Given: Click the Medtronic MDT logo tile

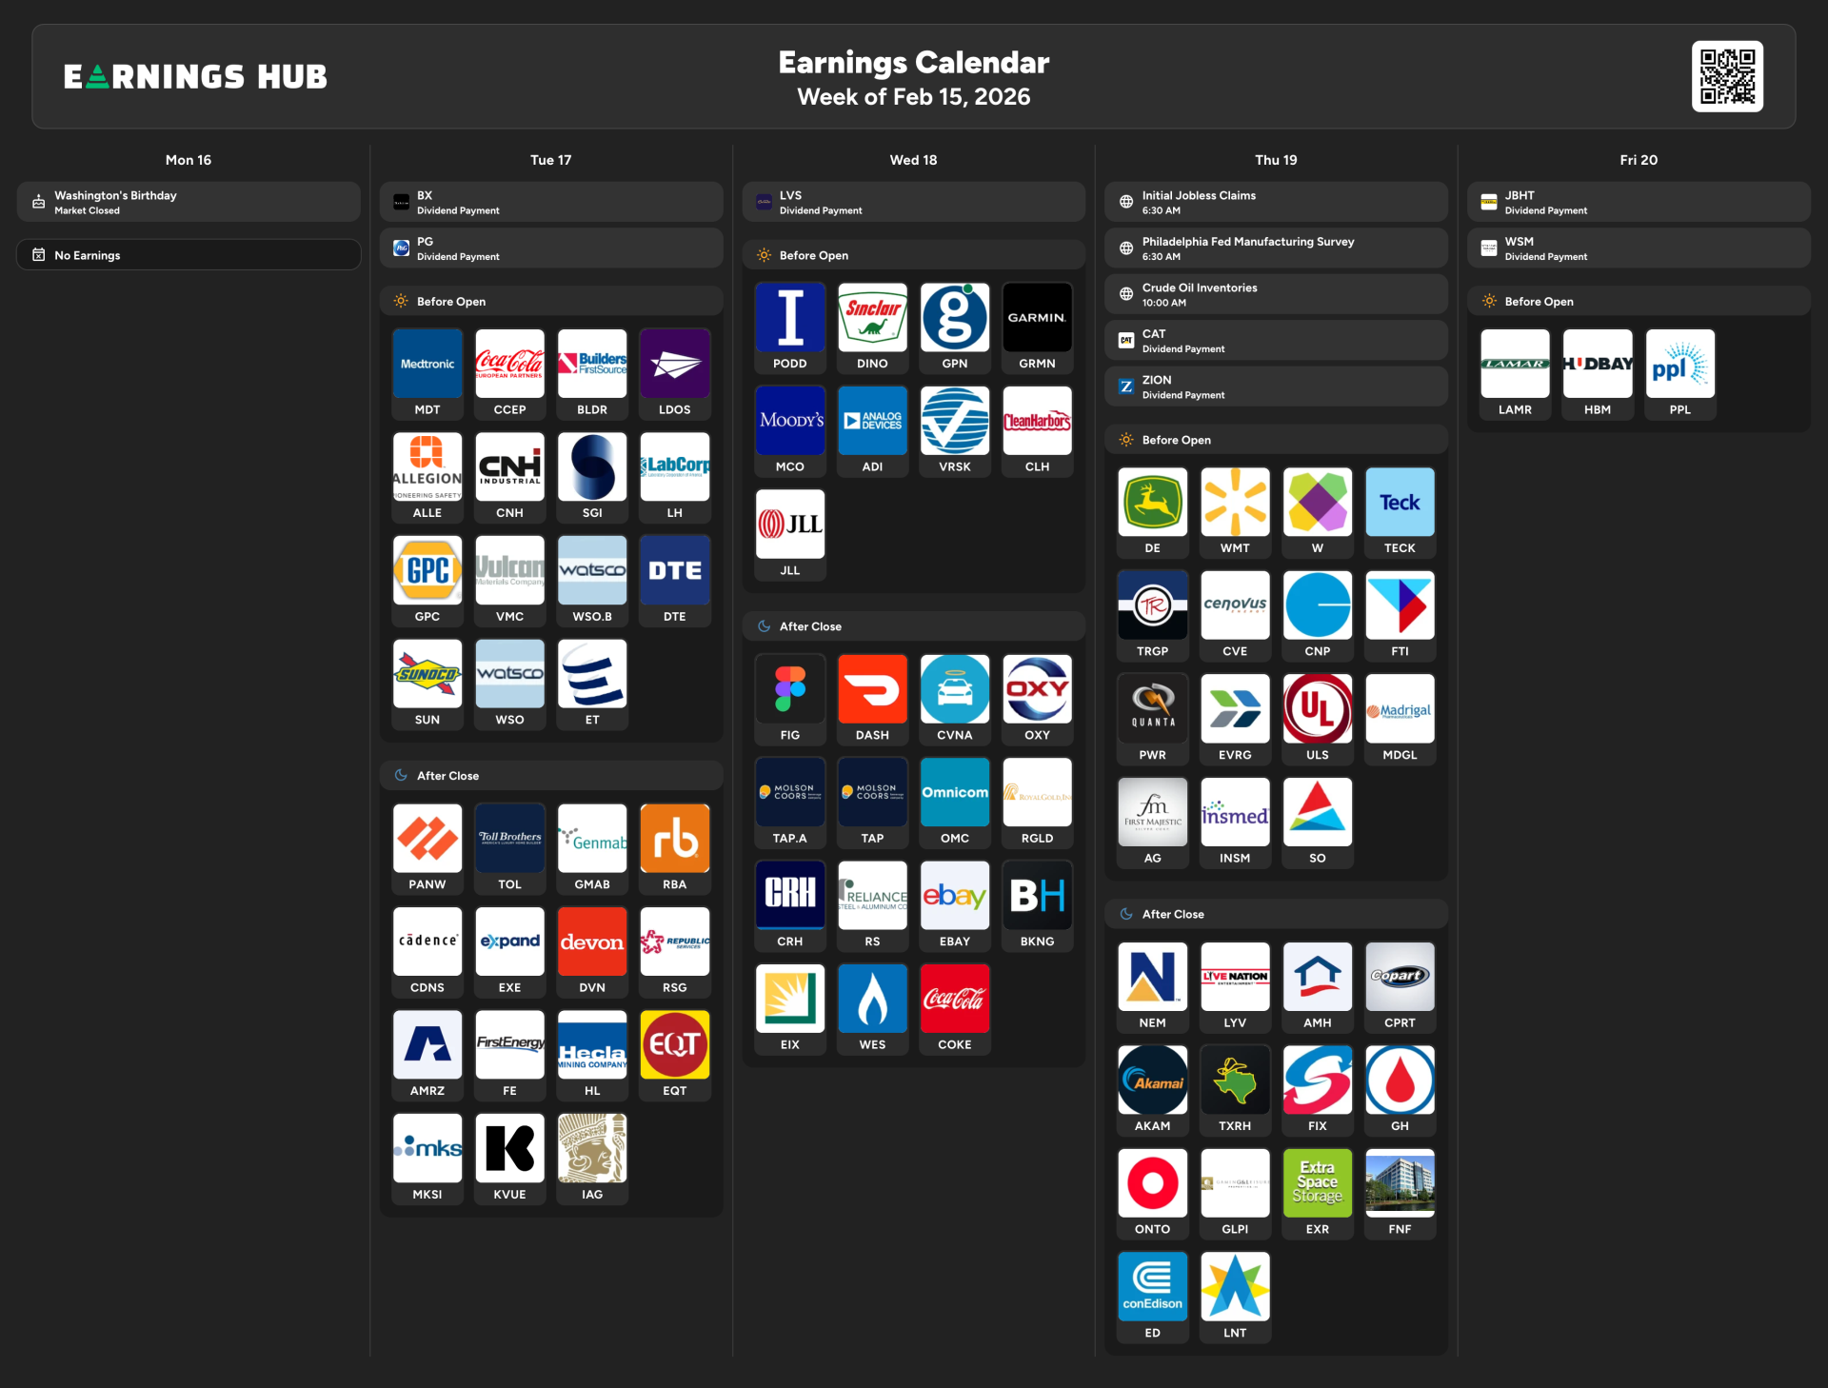Looking at the screenshot, I should pos(427,364).
